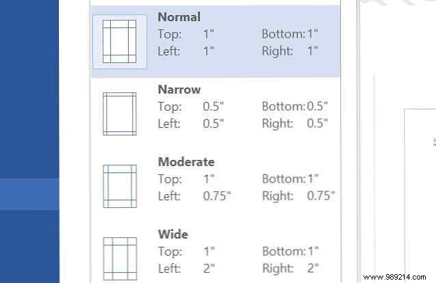436x283 pixels.
Task: Click Narrow preset's Right 0.5" value
Action: pyautogui.click(x=317, y=123)
